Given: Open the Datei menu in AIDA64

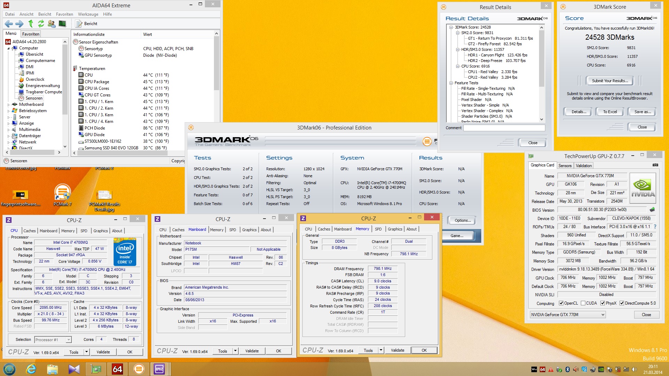Looking at the screenshot, I should [10, 14].
